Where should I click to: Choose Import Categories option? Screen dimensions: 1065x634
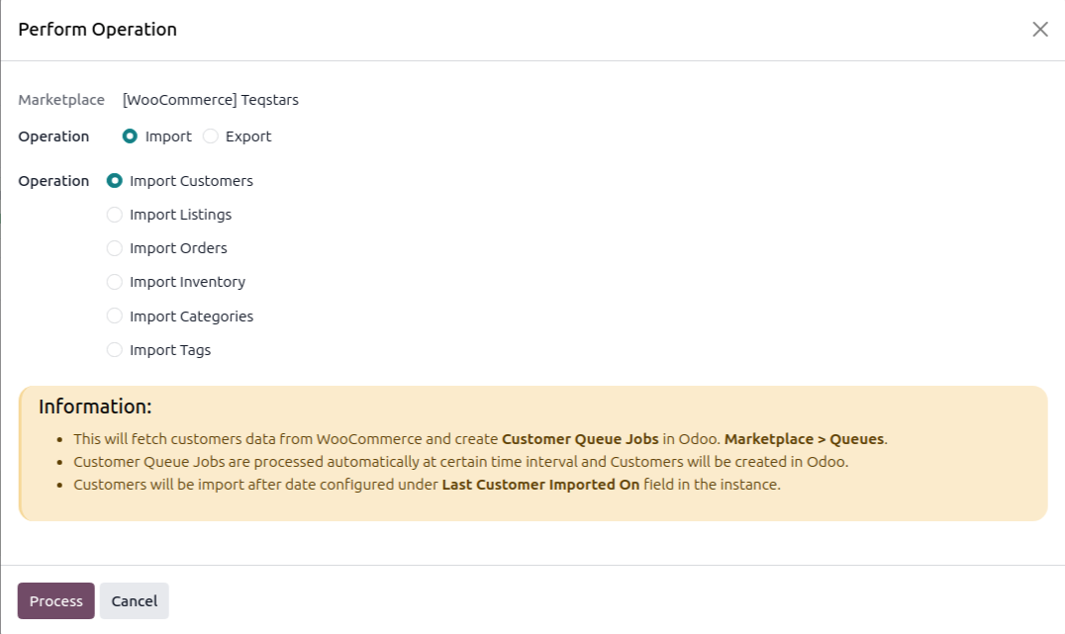click(x=114, y=316)
